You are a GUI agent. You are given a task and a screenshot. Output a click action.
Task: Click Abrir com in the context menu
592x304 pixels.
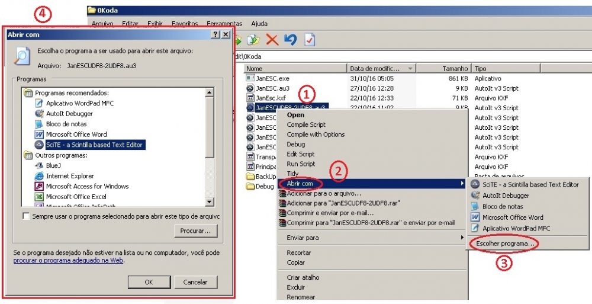(x=300, y=184)
